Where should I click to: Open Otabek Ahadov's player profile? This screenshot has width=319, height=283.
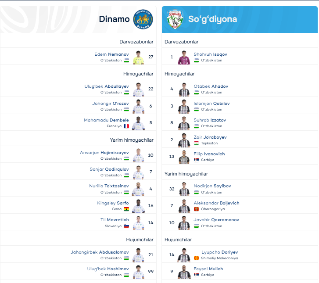tap(211, 86)
